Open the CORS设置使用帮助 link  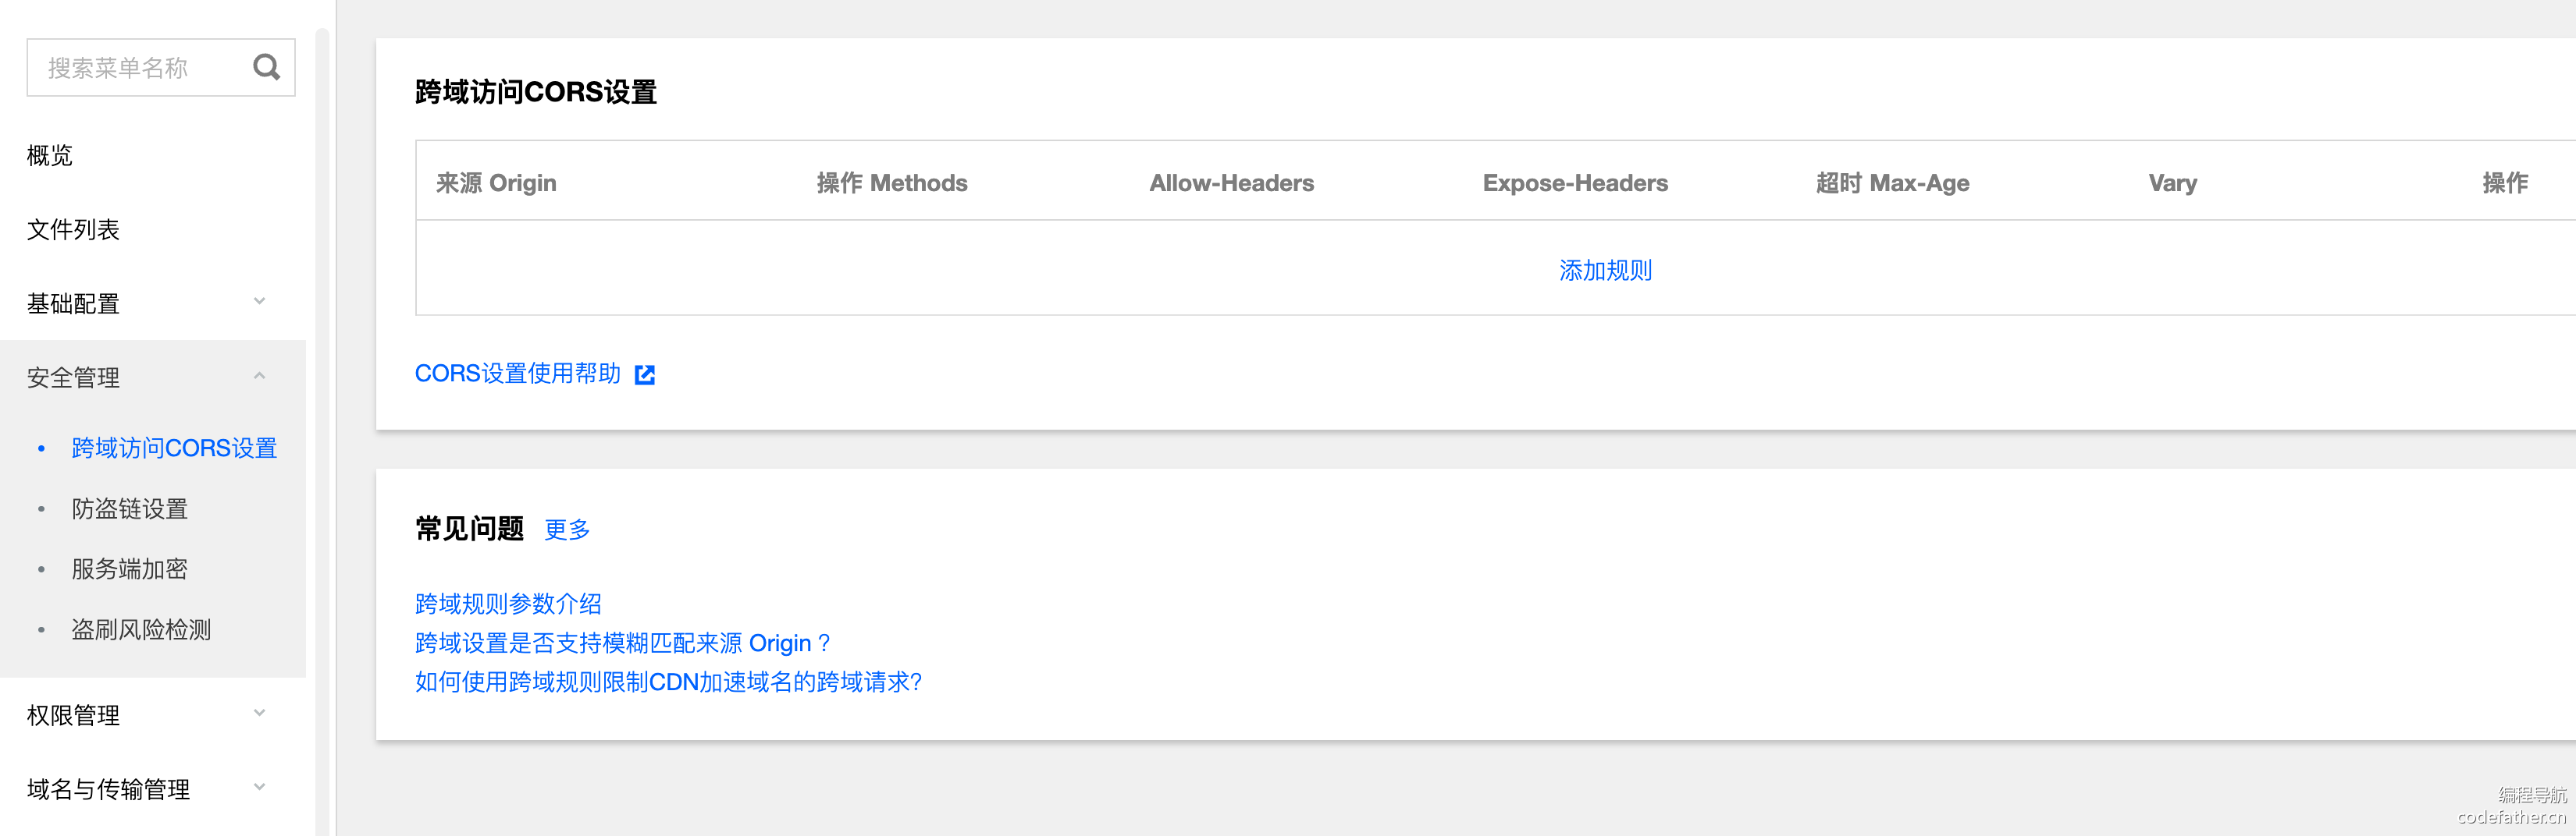517,374
